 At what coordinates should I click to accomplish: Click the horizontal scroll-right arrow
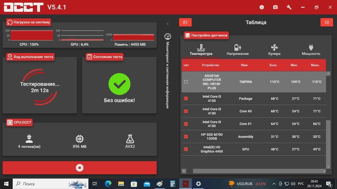pos(324,171)
